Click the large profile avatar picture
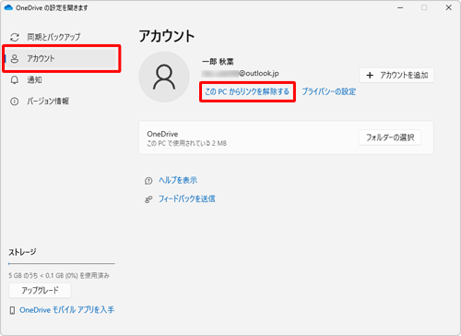 coord(164,77)
